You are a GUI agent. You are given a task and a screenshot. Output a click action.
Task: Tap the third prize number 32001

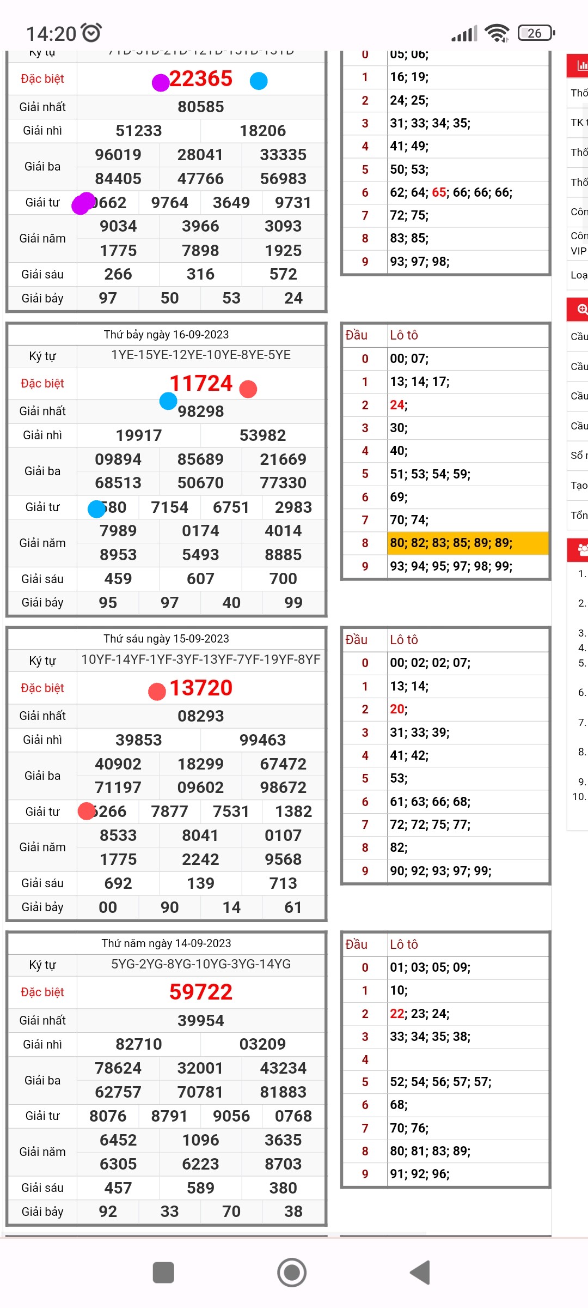pos(201,1068)
